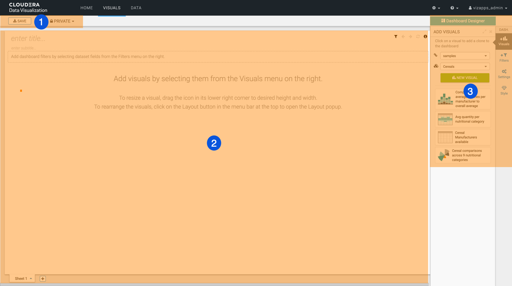The width and height of the screenshot is (512, 286).
Task: Open the vizapps_admin user menu
Action: tap(488, 8)
